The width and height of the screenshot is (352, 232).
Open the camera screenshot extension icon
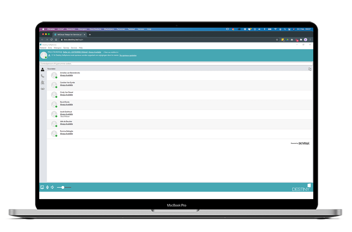click(292, 40)
